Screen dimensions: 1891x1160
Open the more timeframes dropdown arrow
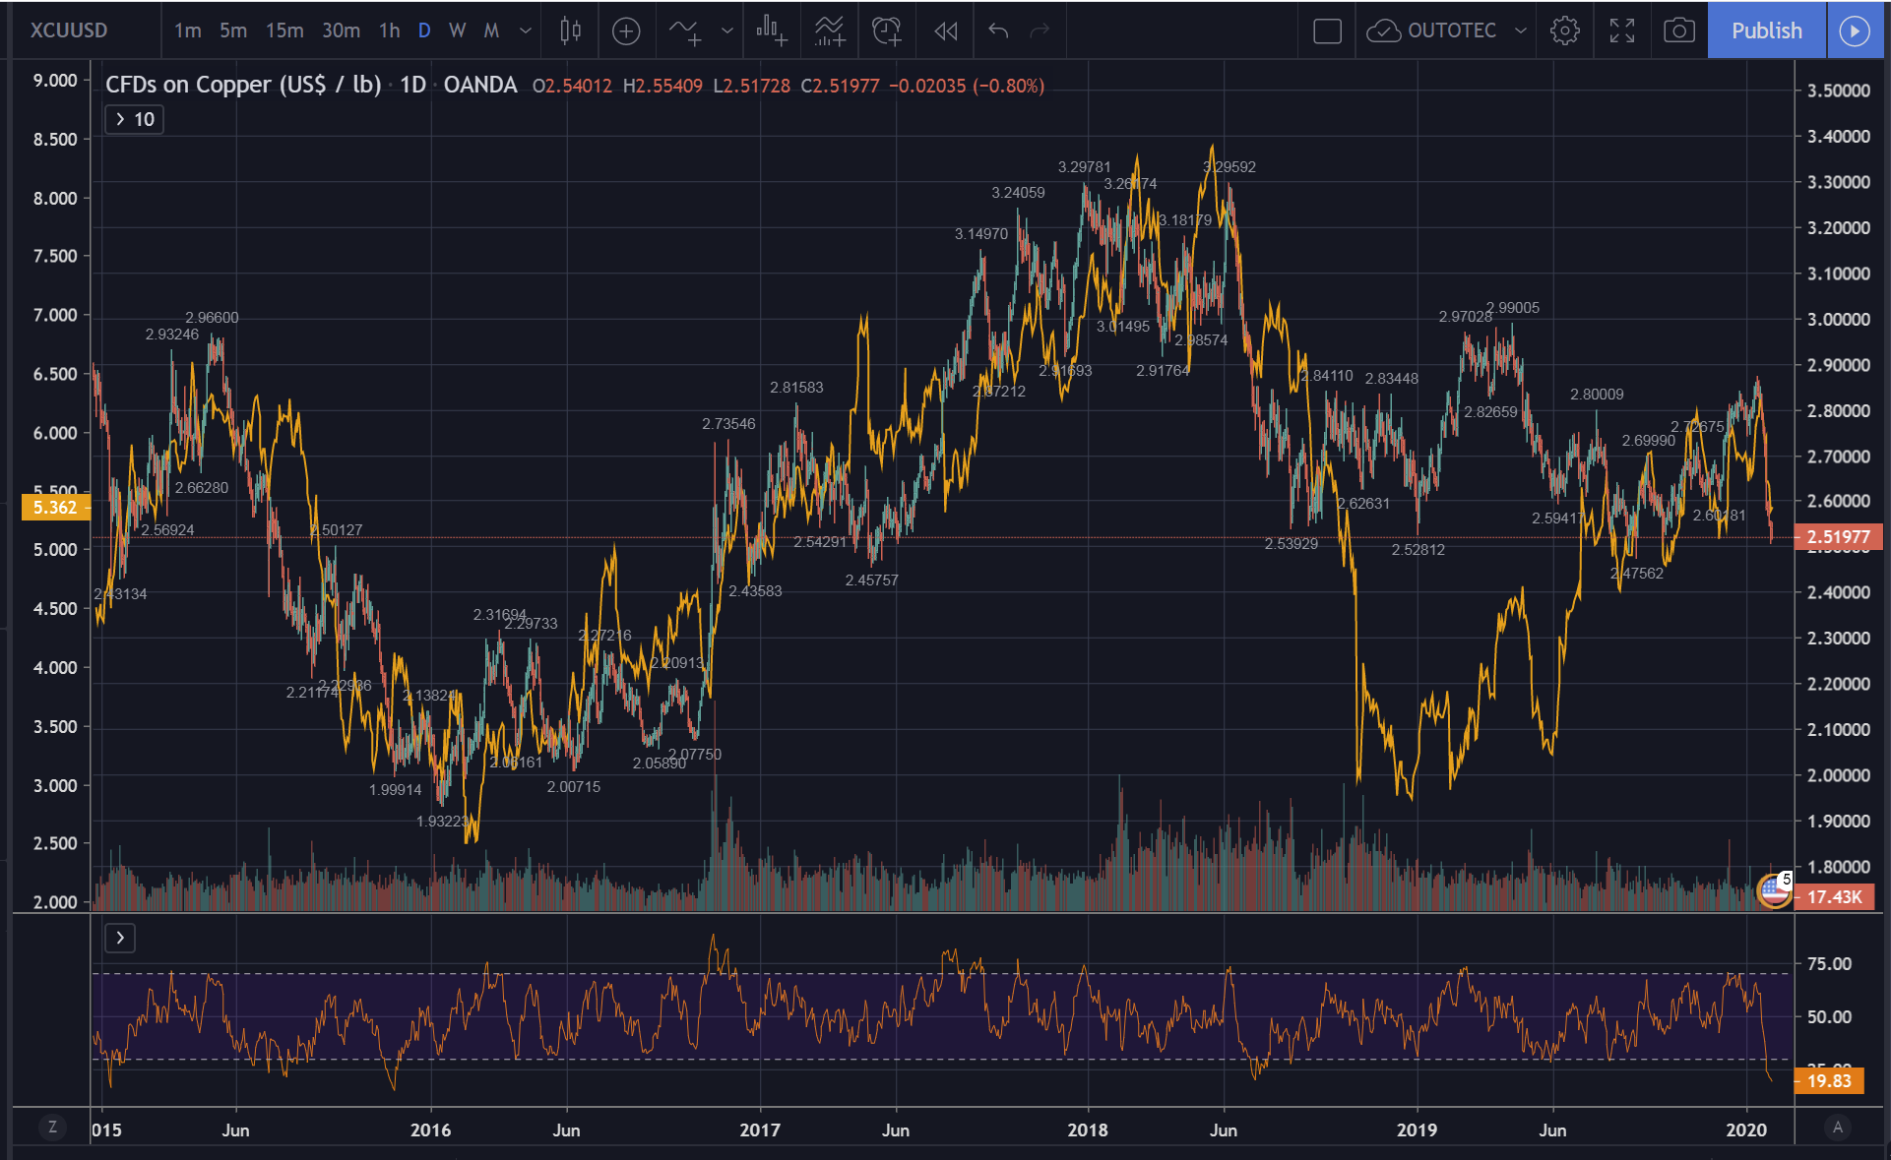tap(526, 31)
